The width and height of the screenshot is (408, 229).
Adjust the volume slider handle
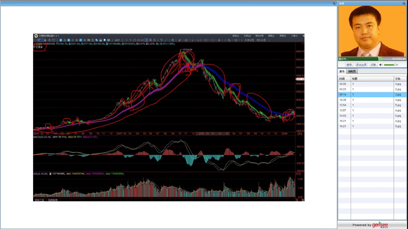(395, 65)
